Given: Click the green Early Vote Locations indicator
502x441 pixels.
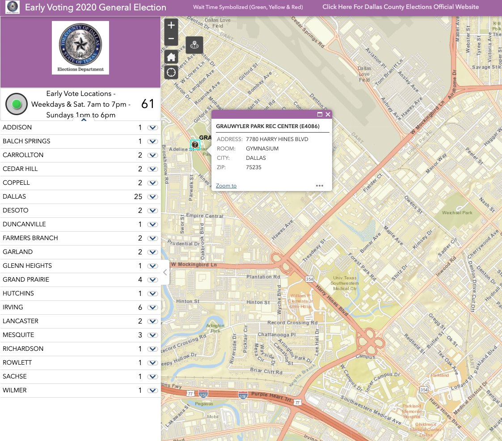Looking at the screenshot, I should pyautogui.click(x=17, y=104).
